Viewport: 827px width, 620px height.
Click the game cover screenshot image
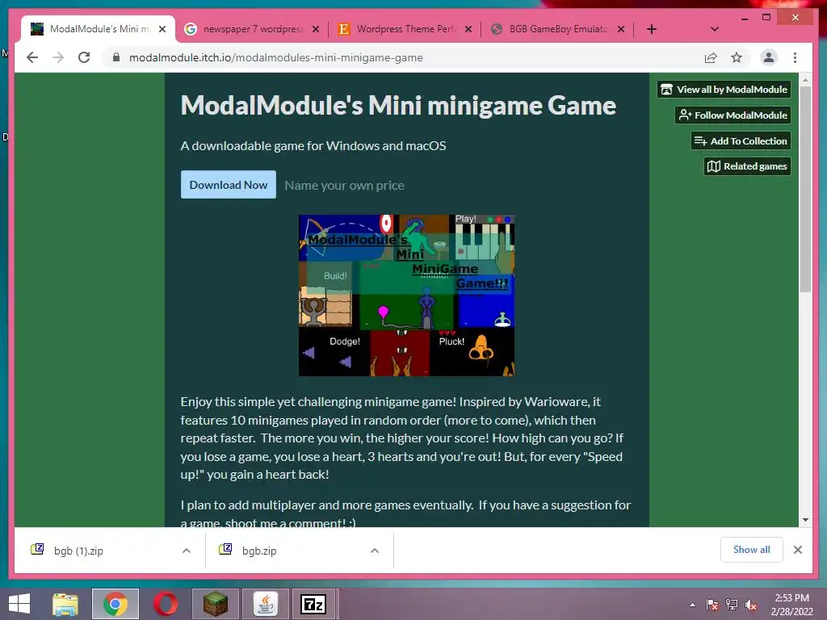coord(407,295)
